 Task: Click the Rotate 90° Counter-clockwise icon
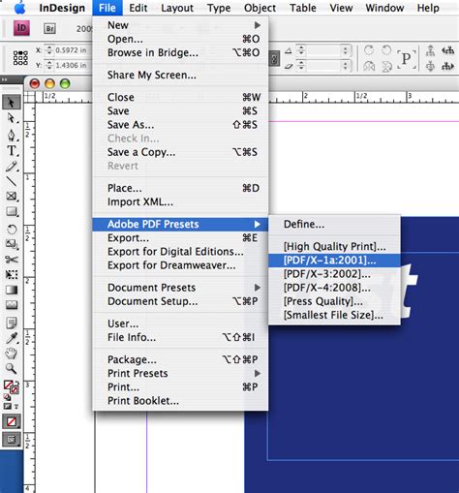[386, 50]
